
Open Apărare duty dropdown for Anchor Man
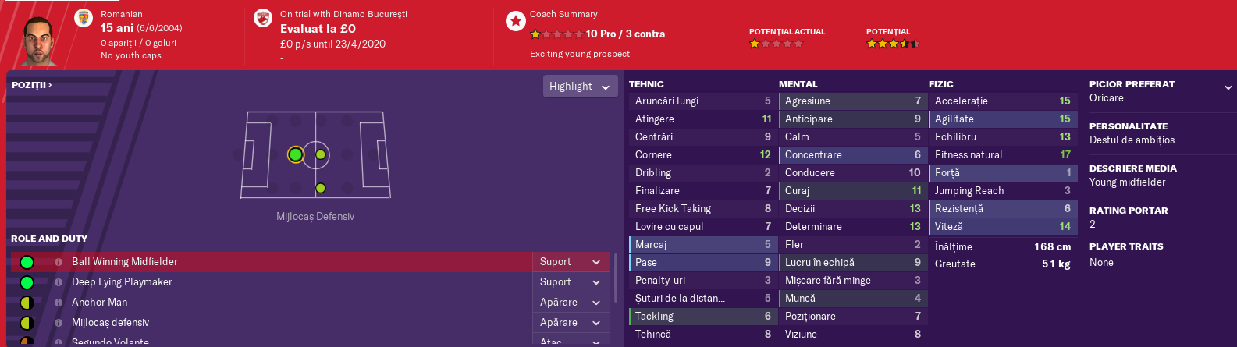(x=571, y=303)
